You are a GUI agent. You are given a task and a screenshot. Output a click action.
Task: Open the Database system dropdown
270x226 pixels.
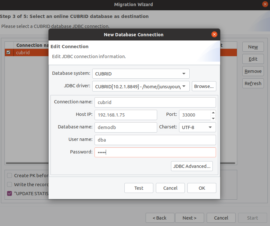click(141, 74)
